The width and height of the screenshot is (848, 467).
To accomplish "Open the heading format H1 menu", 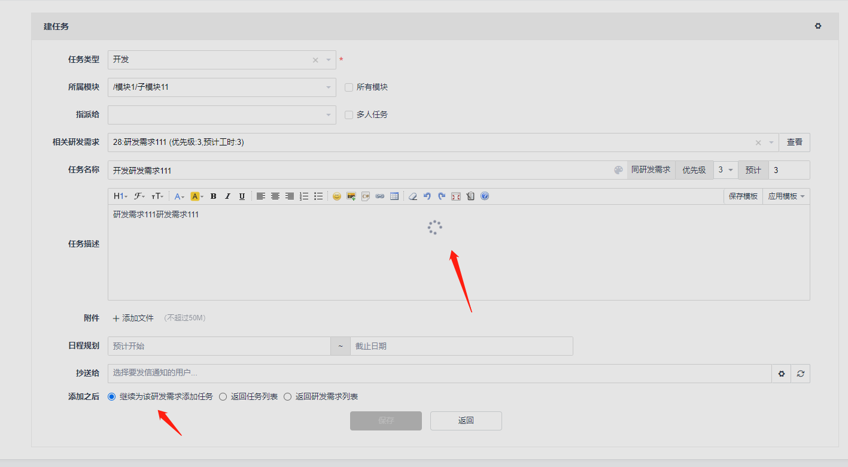I will [x=120, y=196].
